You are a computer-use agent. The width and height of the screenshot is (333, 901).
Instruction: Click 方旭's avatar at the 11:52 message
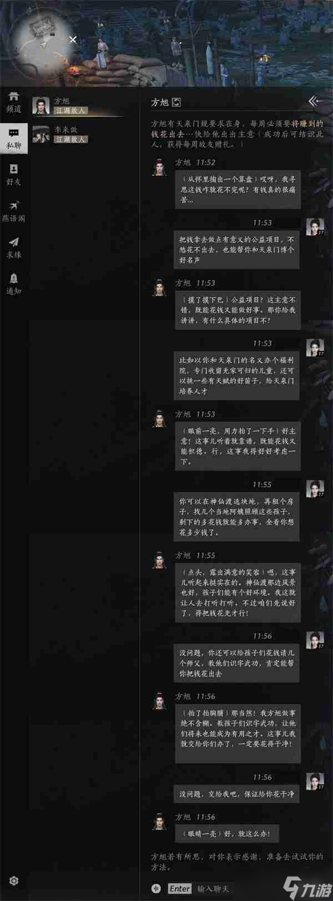pos(160,167)
